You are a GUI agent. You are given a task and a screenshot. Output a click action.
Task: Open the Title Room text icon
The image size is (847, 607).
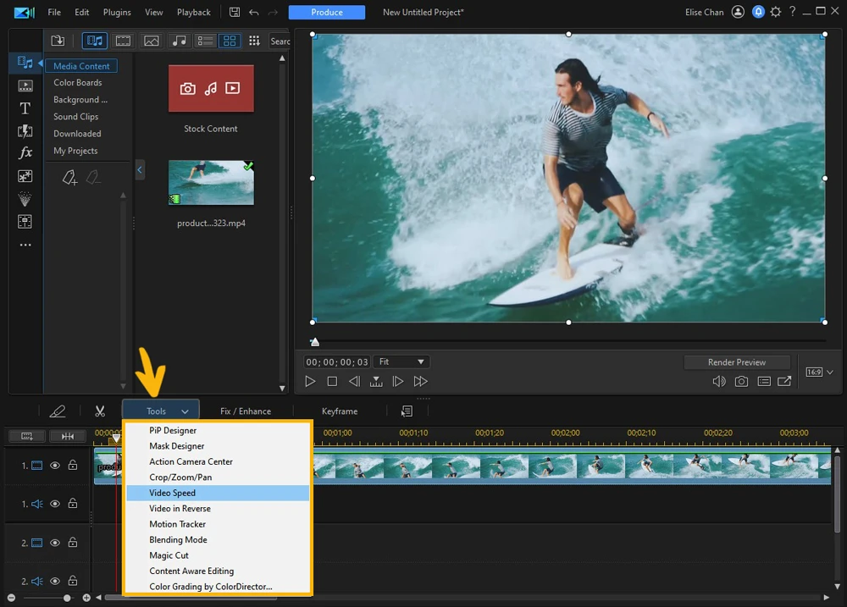(x=25, y=108)
